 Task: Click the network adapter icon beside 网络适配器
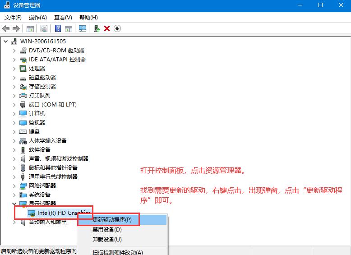[23, 186]
